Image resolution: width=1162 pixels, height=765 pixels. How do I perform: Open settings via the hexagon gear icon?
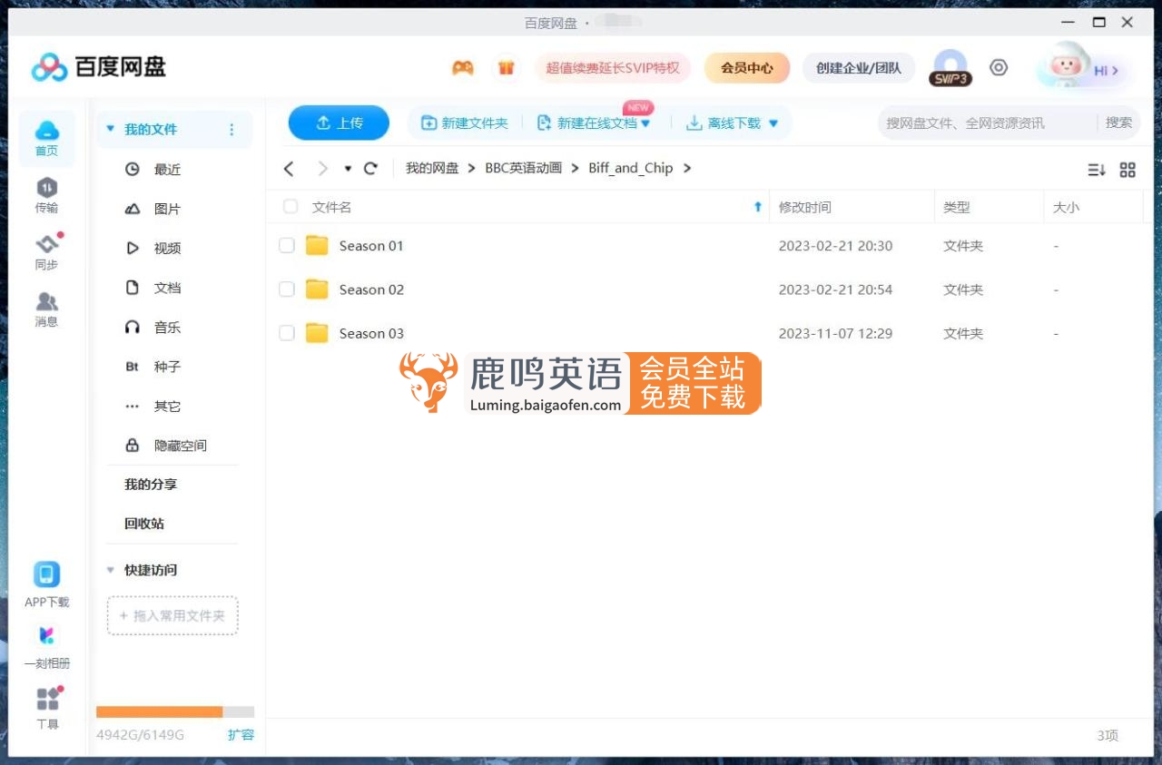[999, 68]
